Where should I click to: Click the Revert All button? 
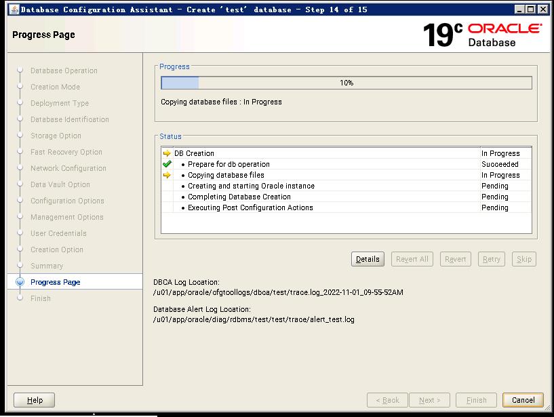click(x=412, y=259)
